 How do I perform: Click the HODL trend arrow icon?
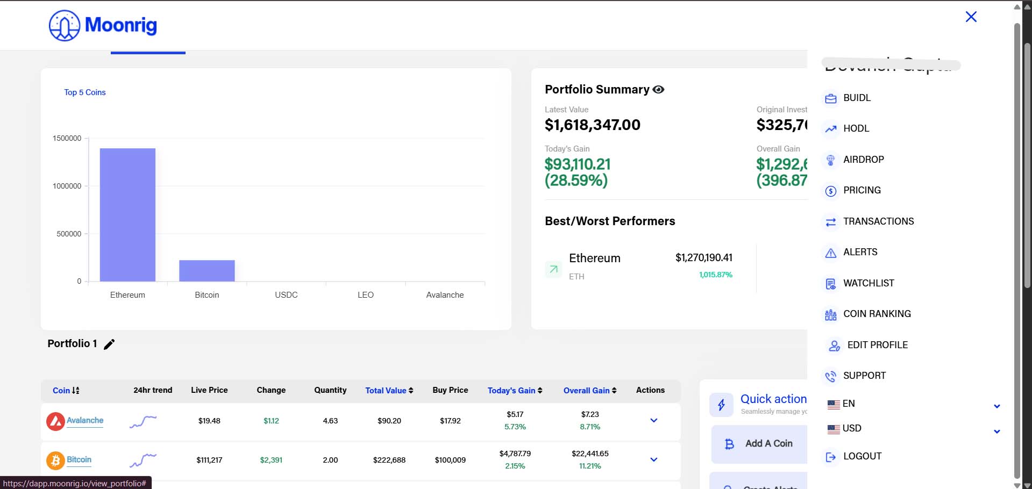point(831,129)
